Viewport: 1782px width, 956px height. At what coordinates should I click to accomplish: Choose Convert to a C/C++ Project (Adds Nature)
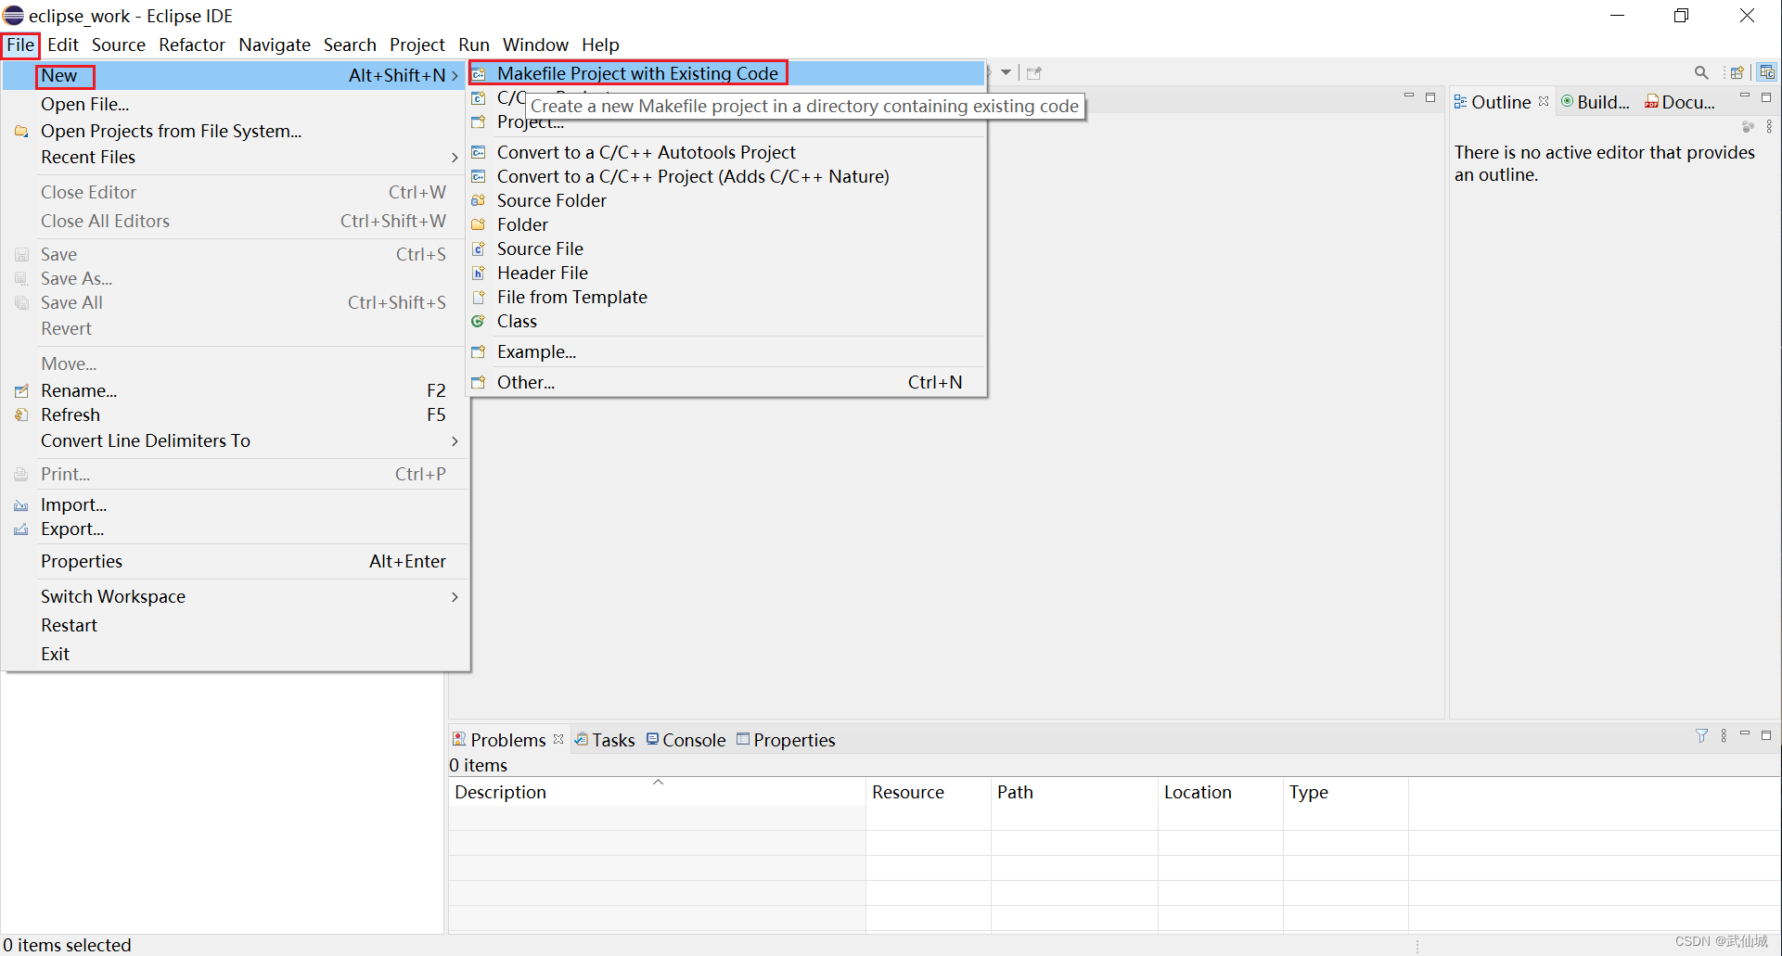(725, 176)
